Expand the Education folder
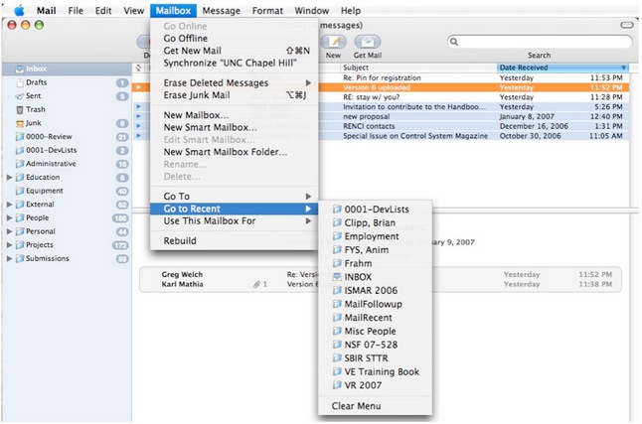This screenshot has width=642, height=424. click(10, 177)
